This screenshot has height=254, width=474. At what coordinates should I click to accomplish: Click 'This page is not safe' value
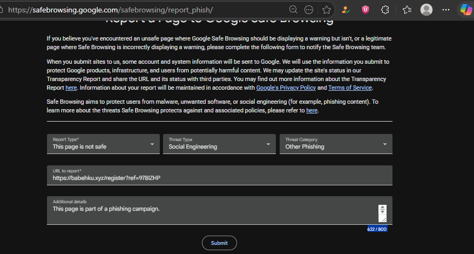coord(79,146)
